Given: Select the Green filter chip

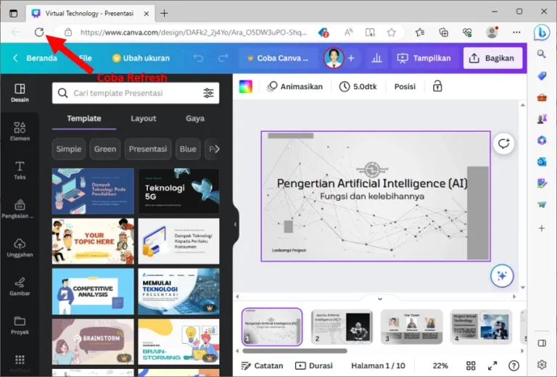Looking at the screenshot, I should (x=105, y=149).
